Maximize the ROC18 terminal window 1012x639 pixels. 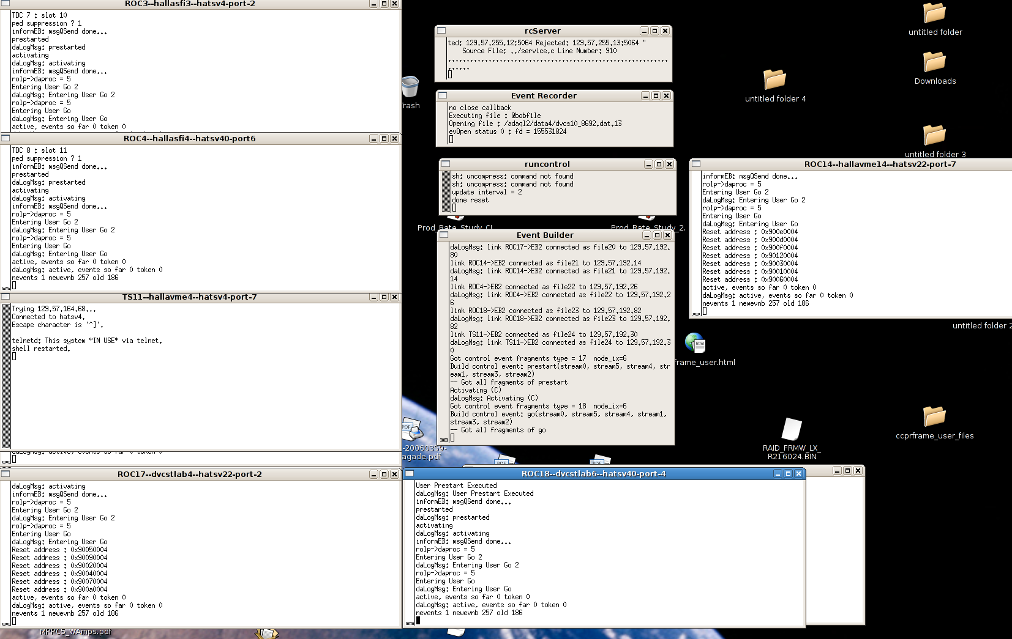(788, 473)
